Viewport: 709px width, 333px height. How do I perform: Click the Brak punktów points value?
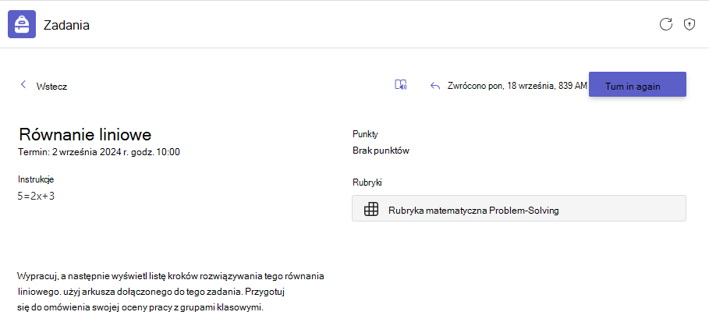381,151
